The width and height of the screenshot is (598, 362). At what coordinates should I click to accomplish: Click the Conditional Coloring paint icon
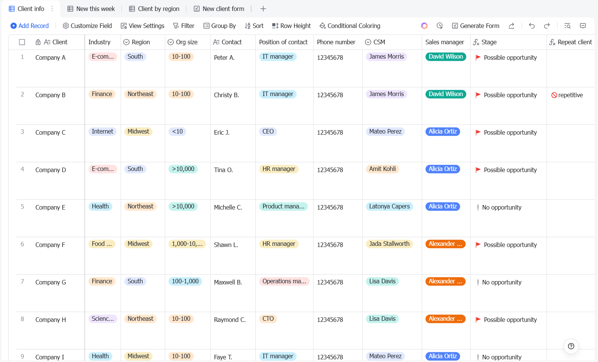click(x=323, y=26)
